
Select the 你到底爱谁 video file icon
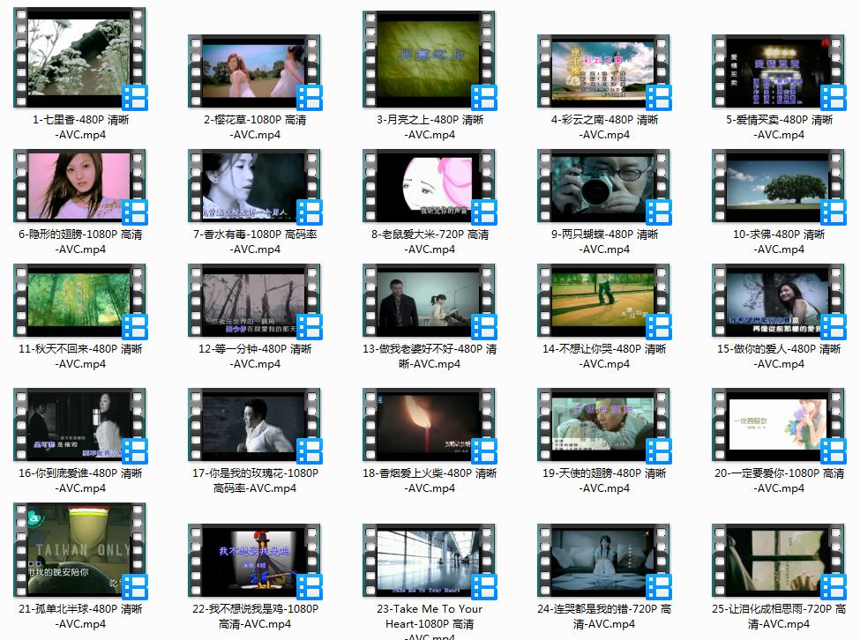coord(80,425)
